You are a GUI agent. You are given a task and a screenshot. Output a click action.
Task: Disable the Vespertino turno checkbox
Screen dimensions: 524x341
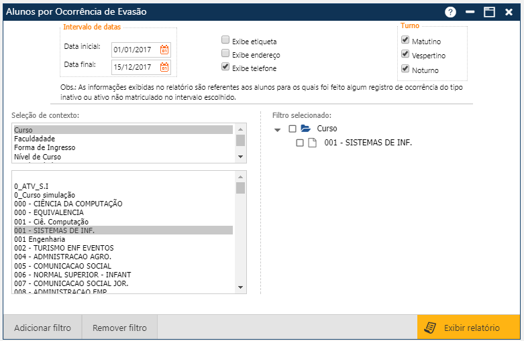point(405,54)
